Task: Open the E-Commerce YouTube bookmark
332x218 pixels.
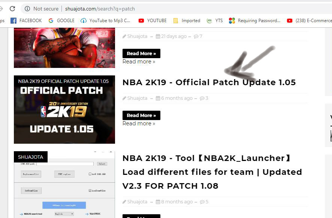Action: click(310, 21)
